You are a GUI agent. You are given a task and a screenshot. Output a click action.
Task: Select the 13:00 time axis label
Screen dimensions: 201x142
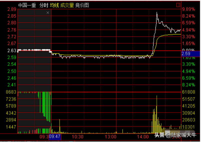[x=110, y=137]
